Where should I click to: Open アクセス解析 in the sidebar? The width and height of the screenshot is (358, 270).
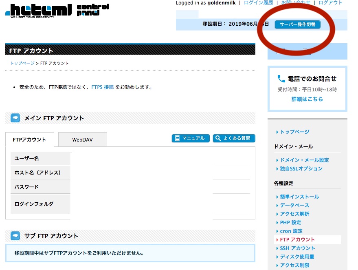[294, 214]
